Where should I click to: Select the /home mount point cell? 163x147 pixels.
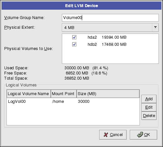click(x=58, y=102)
